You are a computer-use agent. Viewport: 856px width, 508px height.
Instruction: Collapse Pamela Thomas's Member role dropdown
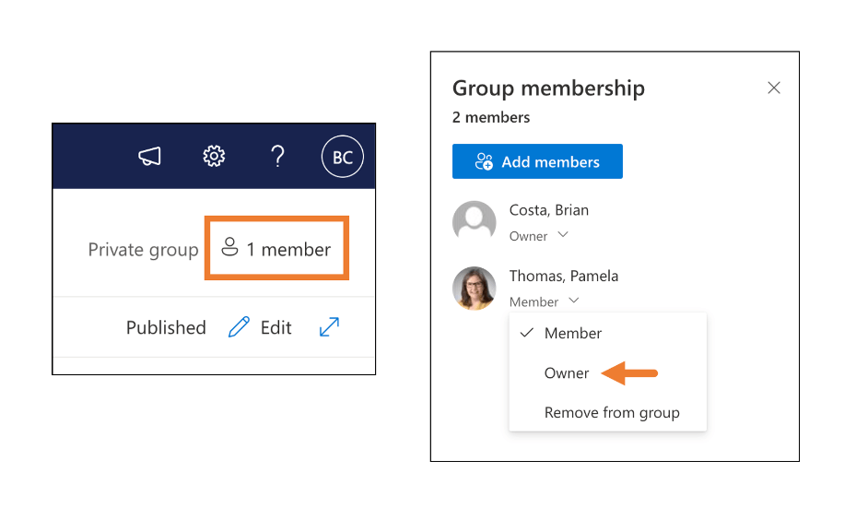(x=573, y=301)
